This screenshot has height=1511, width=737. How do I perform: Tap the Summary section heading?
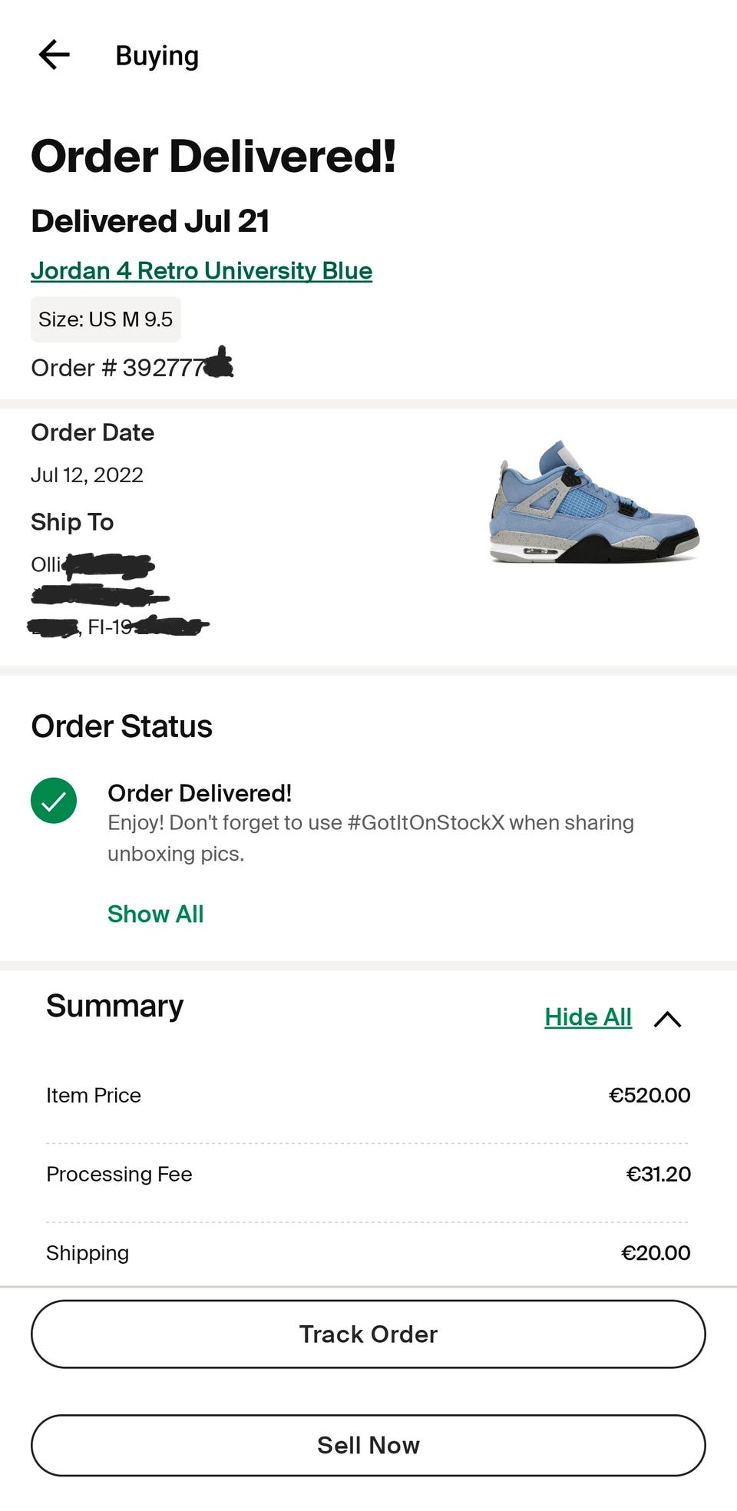point(115,1006)
